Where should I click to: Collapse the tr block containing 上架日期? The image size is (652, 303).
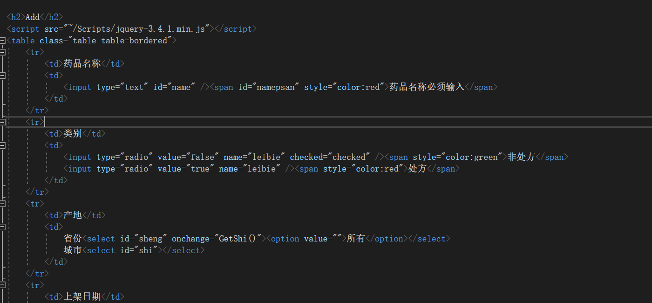click(x=3, y=285)
